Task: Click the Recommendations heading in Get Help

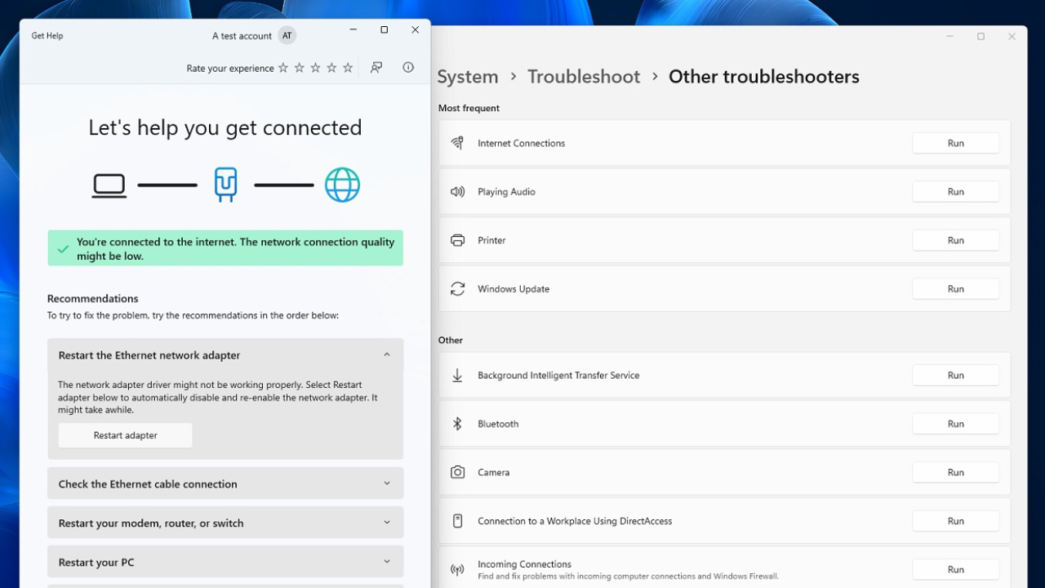Action: click(93, 298)
